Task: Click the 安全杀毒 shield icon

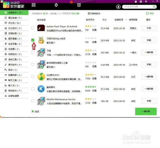Action: click(6, 44)
